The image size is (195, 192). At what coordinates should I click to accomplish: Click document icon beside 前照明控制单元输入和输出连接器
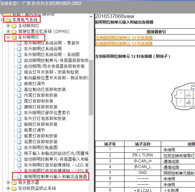19,177
